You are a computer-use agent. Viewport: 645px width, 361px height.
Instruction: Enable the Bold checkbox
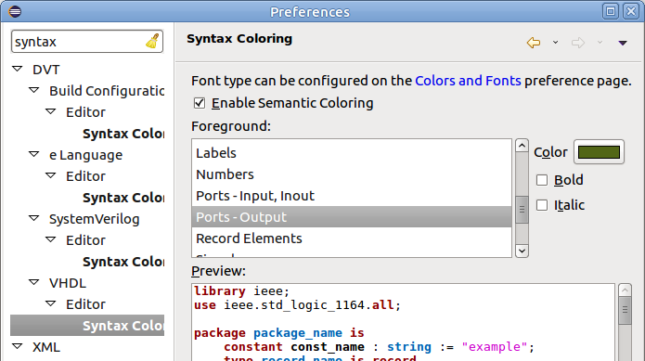click(542, 180)
